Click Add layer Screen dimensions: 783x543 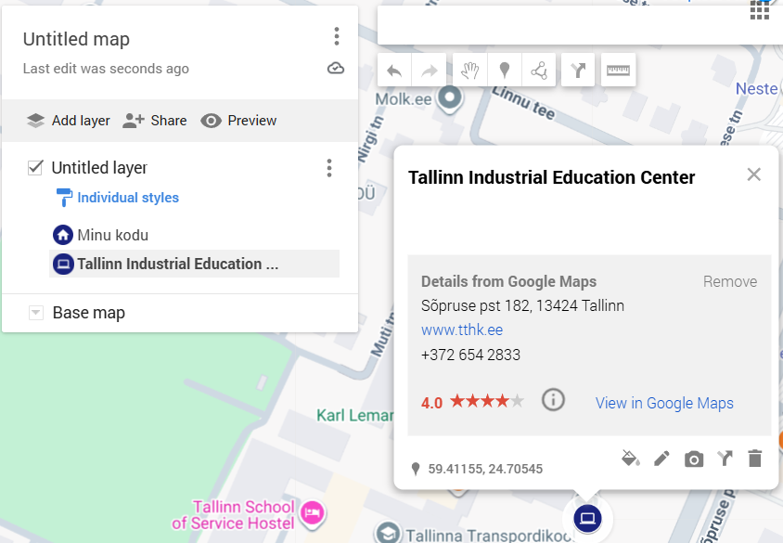[x=68, y=121]
